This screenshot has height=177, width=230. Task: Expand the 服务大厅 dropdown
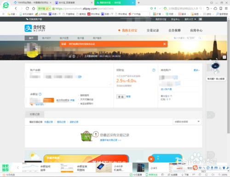[190, 19]
